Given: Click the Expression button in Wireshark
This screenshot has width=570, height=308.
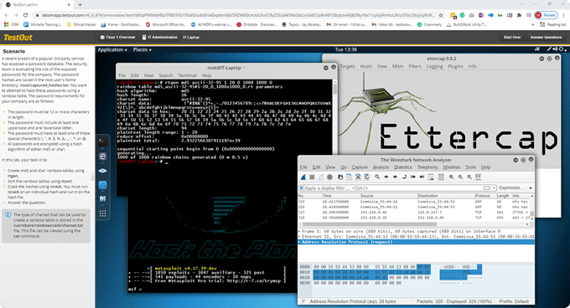Looking at the screenshot, I should tap(510, 188).
